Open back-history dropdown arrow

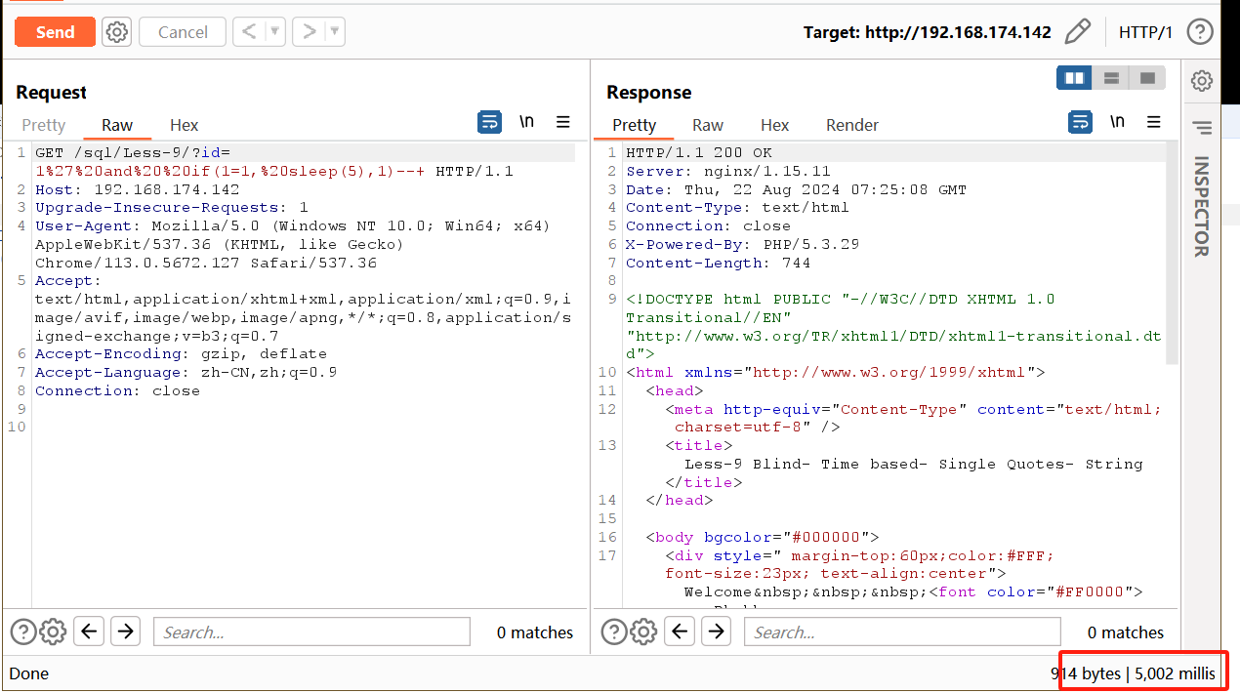pos(275,32)
